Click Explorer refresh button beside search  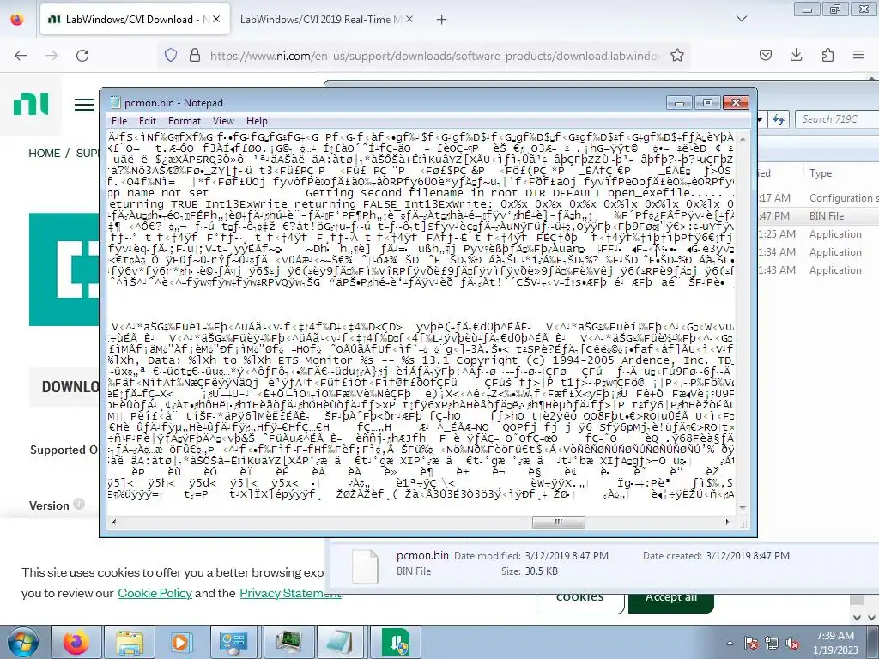778,119
